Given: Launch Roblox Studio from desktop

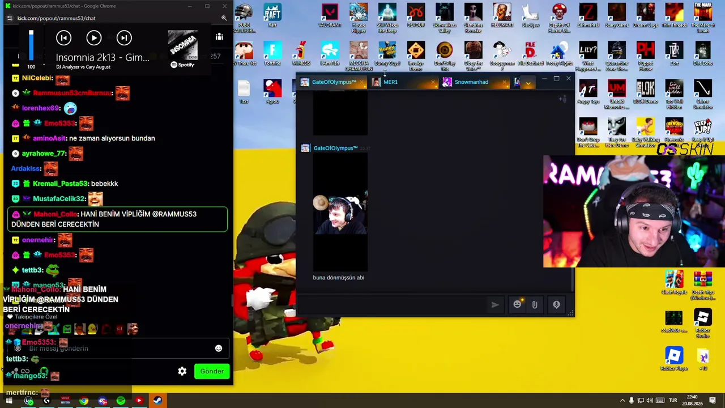Looking at the screenshot, I should (x=702, y=323).
